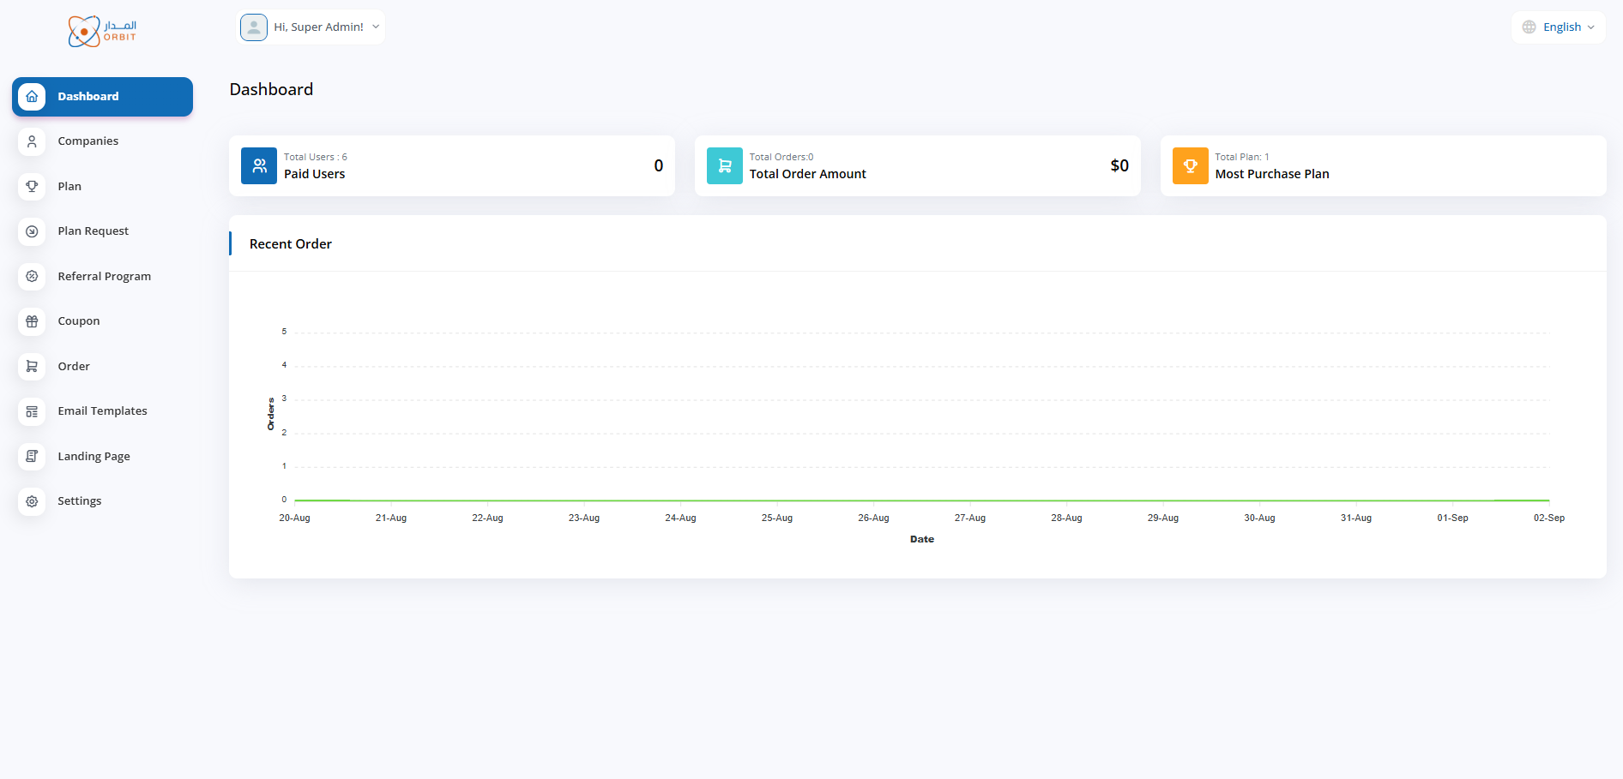The height and width of the screenshot is (779, 1623).
Task: Click the Email Templates layout icon
Action: point(32,411)
